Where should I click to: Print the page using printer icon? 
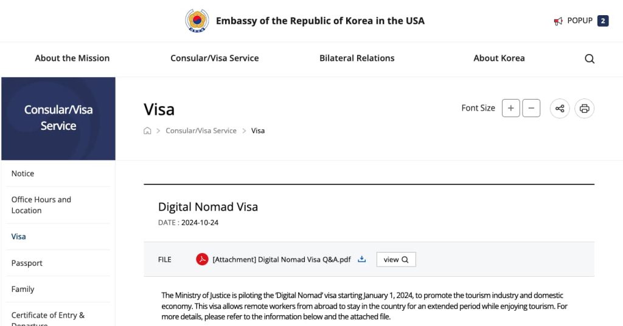coord(584,109)
